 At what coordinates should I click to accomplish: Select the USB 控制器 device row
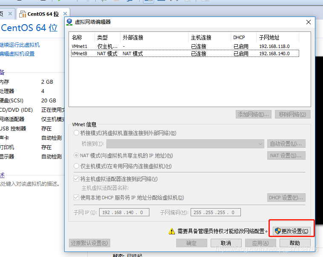coord(32,128)
